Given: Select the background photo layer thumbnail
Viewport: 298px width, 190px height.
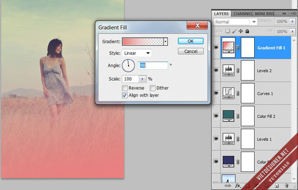Looking at the screenshot, I should pyautogui.click(x=228, y=179).
